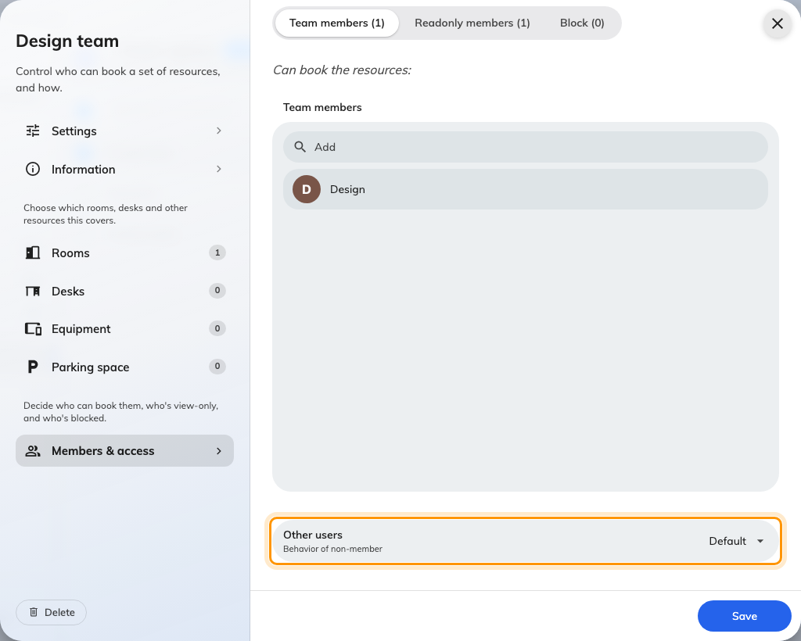Open the Rooms section
The image size is (801, 641).
tap(124, 252)
